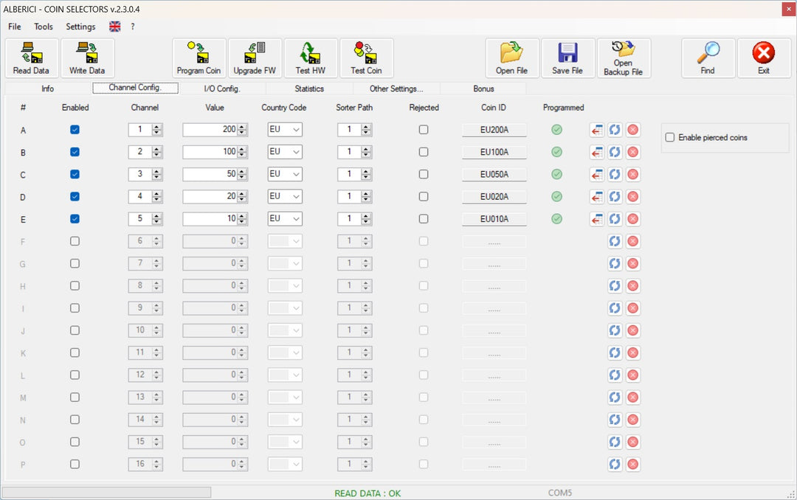Click the Read Data toolbar icon
797x500 pixels.
(31, 58)
